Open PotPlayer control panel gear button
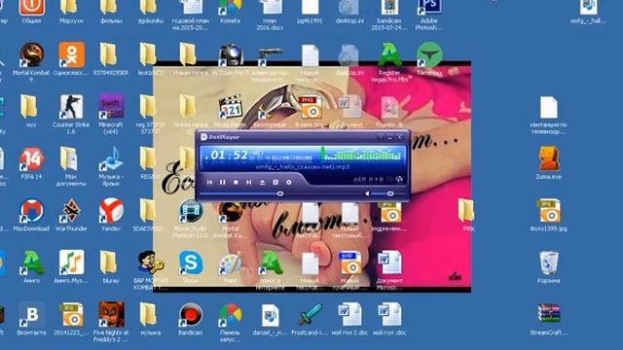This screenshot has width=623, height=350. (x=289, y=182)
